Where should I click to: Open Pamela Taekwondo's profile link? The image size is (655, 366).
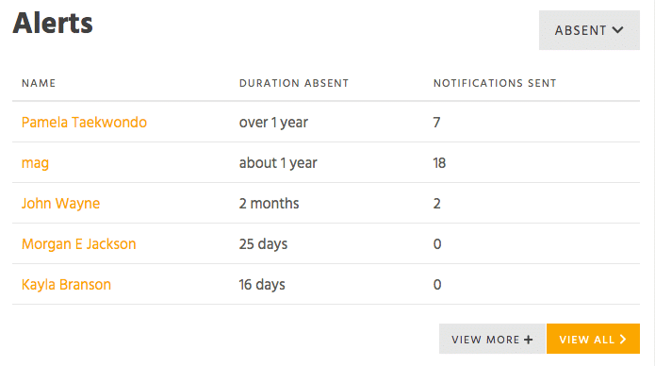pos(84,122)
